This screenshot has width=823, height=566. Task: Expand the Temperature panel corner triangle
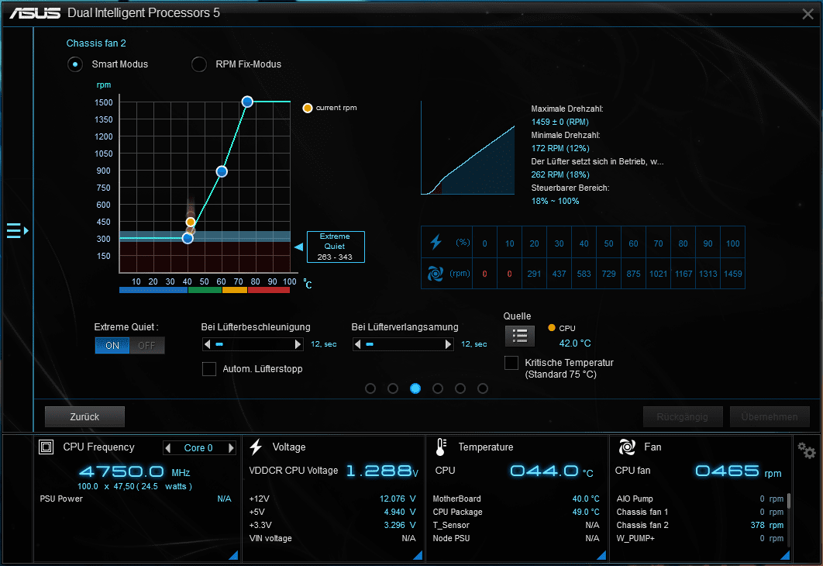pyautogui.click(x=601, y=555)
